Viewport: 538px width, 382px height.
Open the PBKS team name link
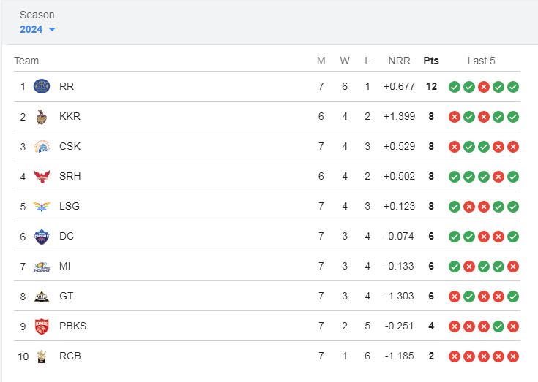tap(72, 326)
